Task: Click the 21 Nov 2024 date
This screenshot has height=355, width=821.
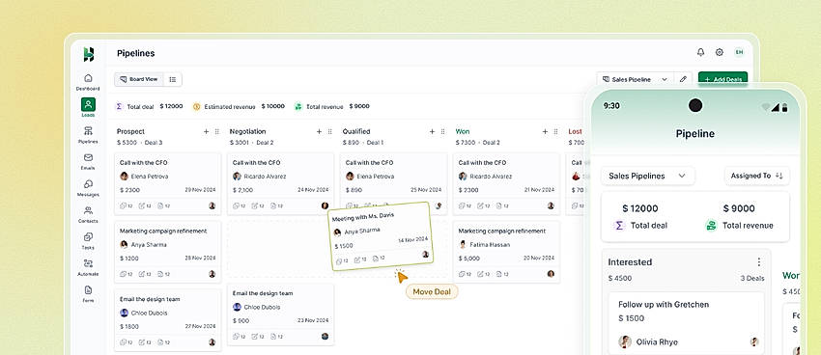Action: tap(539, 190)
